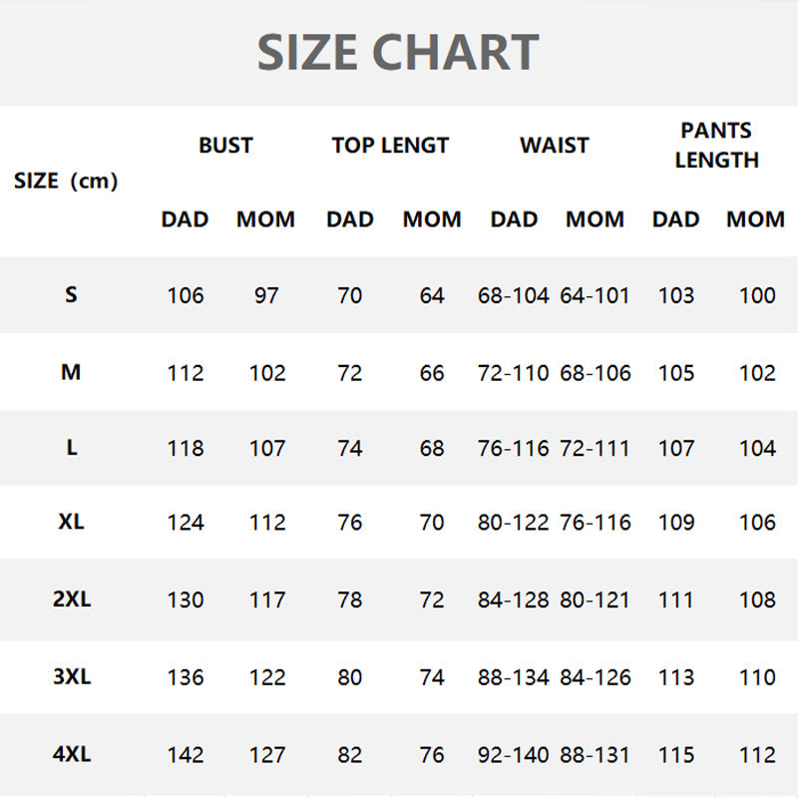Click the 2XL size row label

(x=71, y=599)
